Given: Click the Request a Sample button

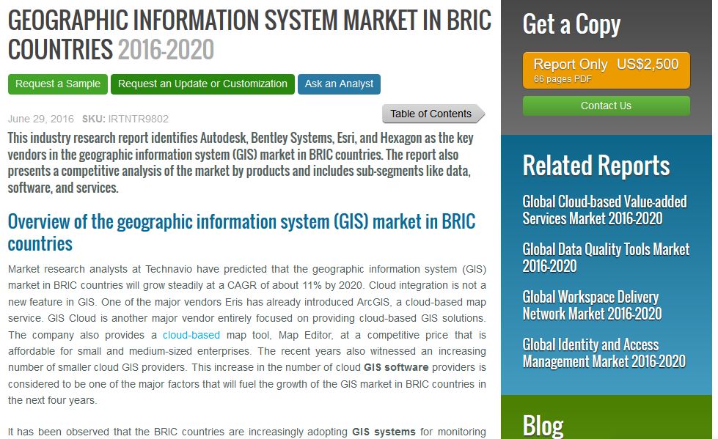Looking at the screenshot, I should click(58, 84).
